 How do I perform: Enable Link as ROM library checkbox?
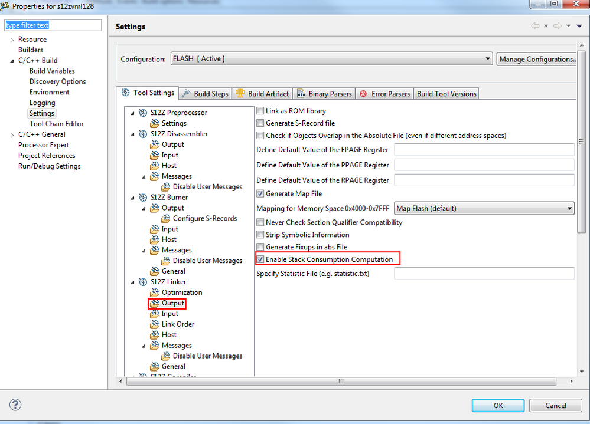(x=260, y=111)
